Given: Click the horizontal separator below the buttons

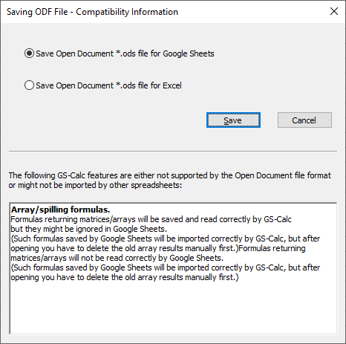Looking at the screenshot, I should pyautogui.click(x=173, y=151).
